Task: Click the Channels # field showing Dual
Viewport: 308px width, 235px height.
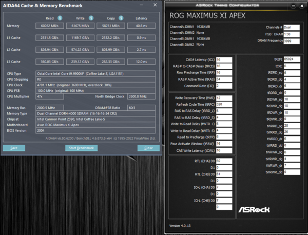Action: 292,27
